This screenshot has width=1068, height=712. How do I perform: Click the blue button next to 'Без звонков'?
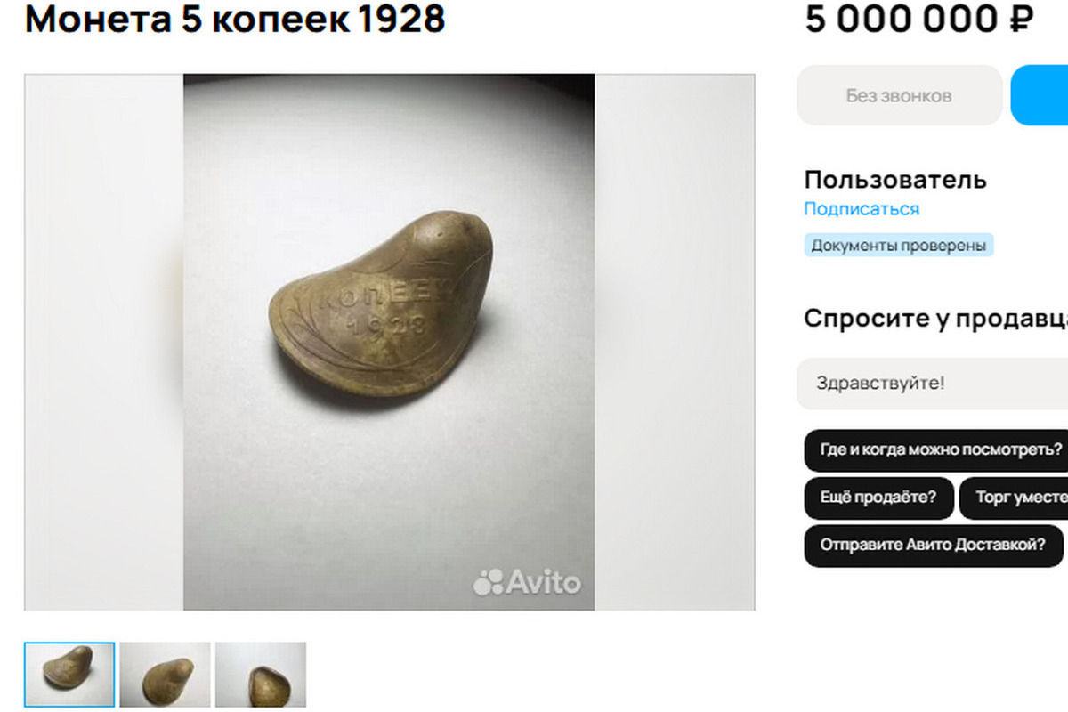pyautogui.click(x=1040, y=95)
